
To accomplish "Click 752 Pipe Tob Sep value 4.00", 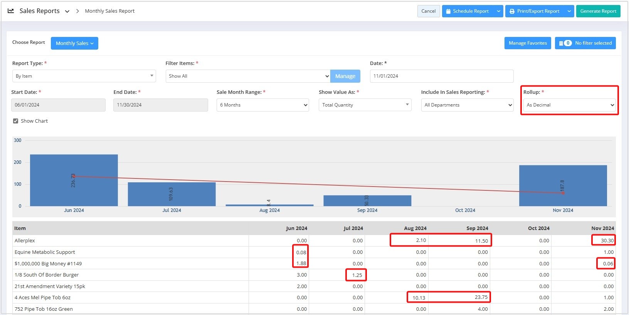I will click(483, 309).
